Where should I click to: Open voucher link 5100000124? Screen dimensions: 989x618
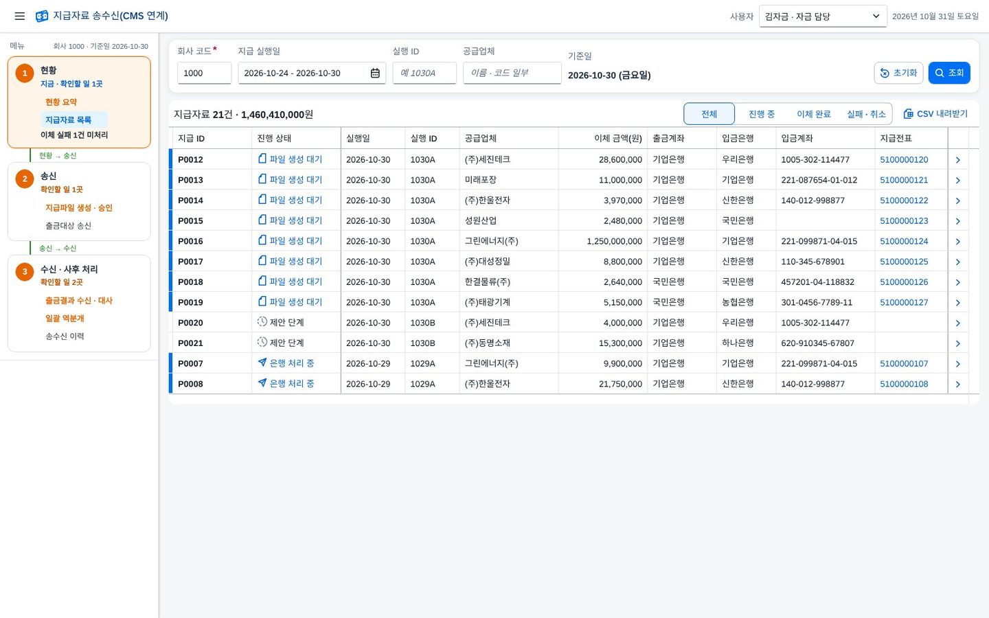(904, 241)
